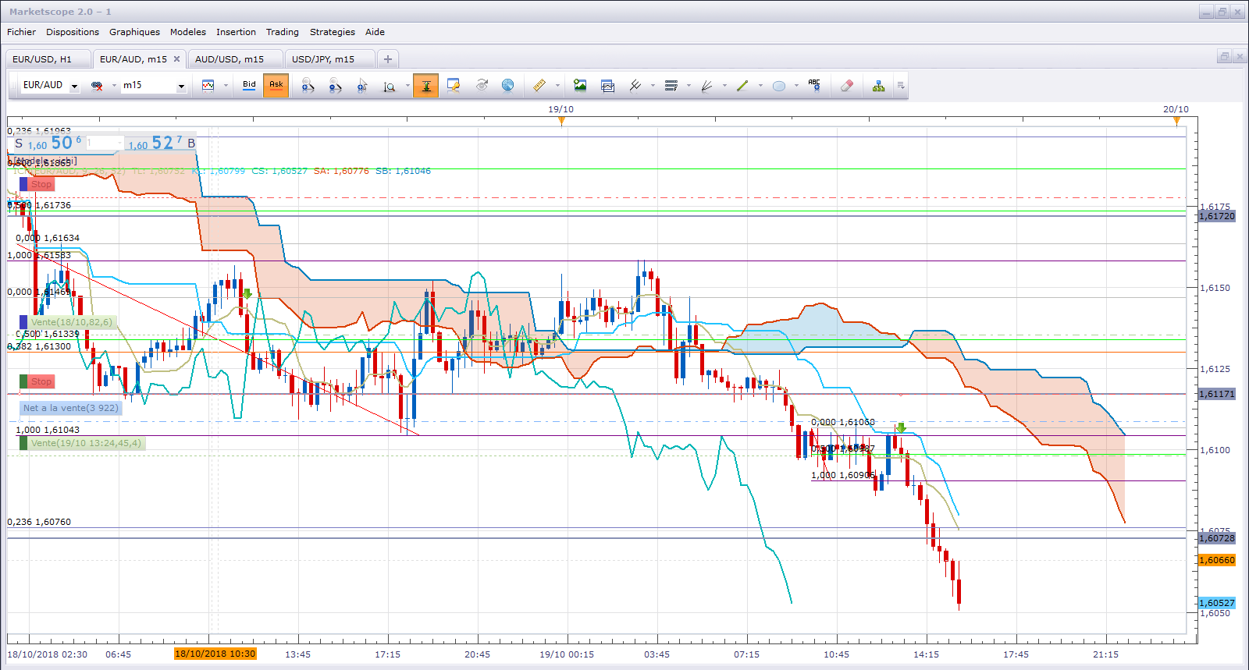Toggle the orange vertical cursor mode button
Image resolution: width=1249 pixels, height=670 pixels.
tap(426, 86)
